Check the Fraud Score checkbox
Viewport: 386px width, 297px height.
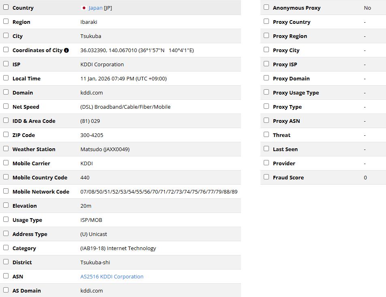click(x=266, y=177)
